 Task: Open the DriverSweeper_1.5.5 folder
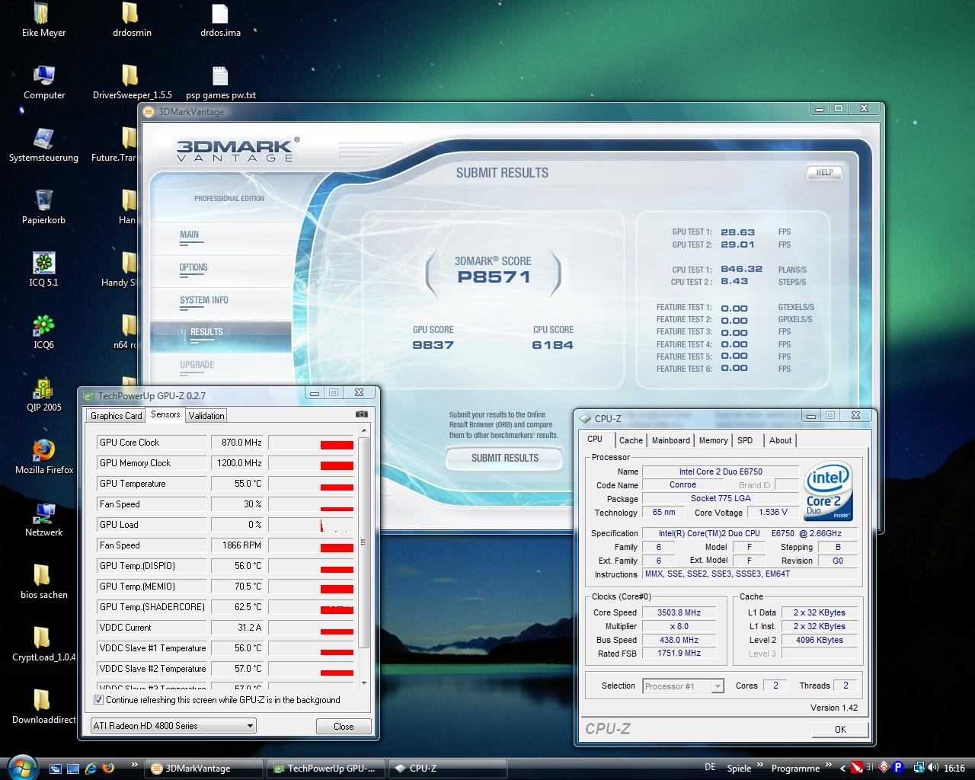(130, 76)
